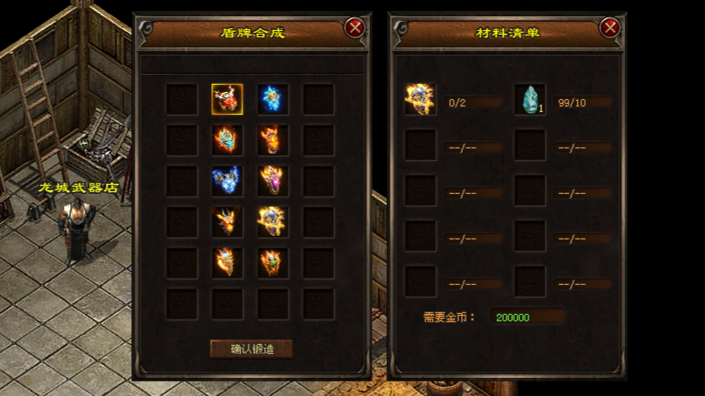This screenshot has height=396, width=705.
Task: Click the 确认锻造 confirm forge button
Action: point(251,350)
